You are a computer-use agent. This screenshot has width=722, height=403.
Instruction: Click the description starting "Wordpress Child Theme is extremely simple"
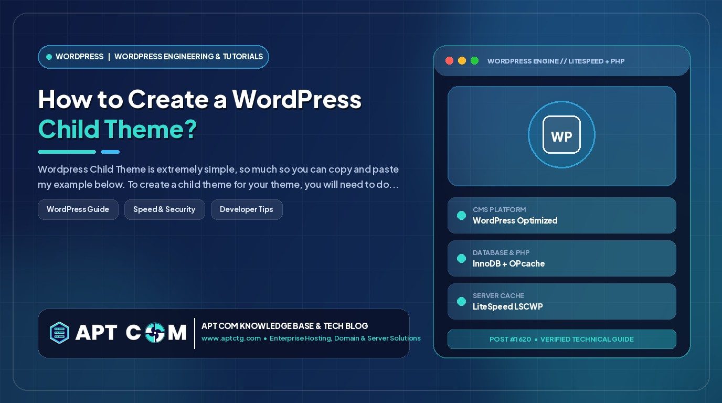click(218, 177)
